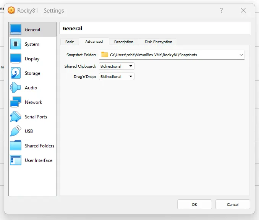This screenshot has width=259, height=220.
Task: Select the Storage category label
Action: click(x=32, y=73)
